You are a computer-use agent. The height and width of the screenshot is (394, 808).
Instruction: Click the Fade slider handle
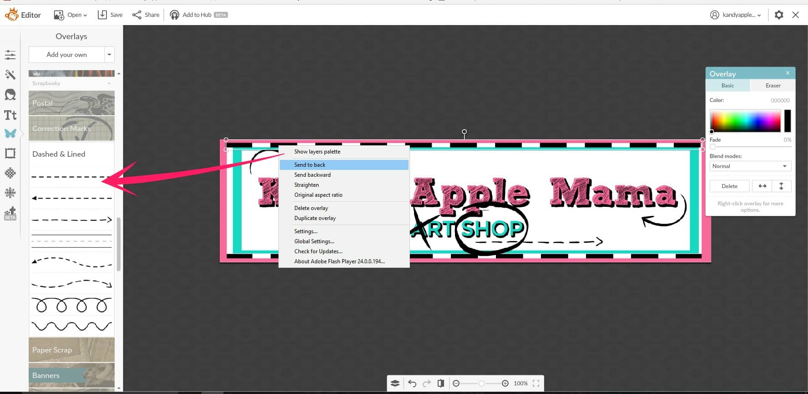(713, 147)
